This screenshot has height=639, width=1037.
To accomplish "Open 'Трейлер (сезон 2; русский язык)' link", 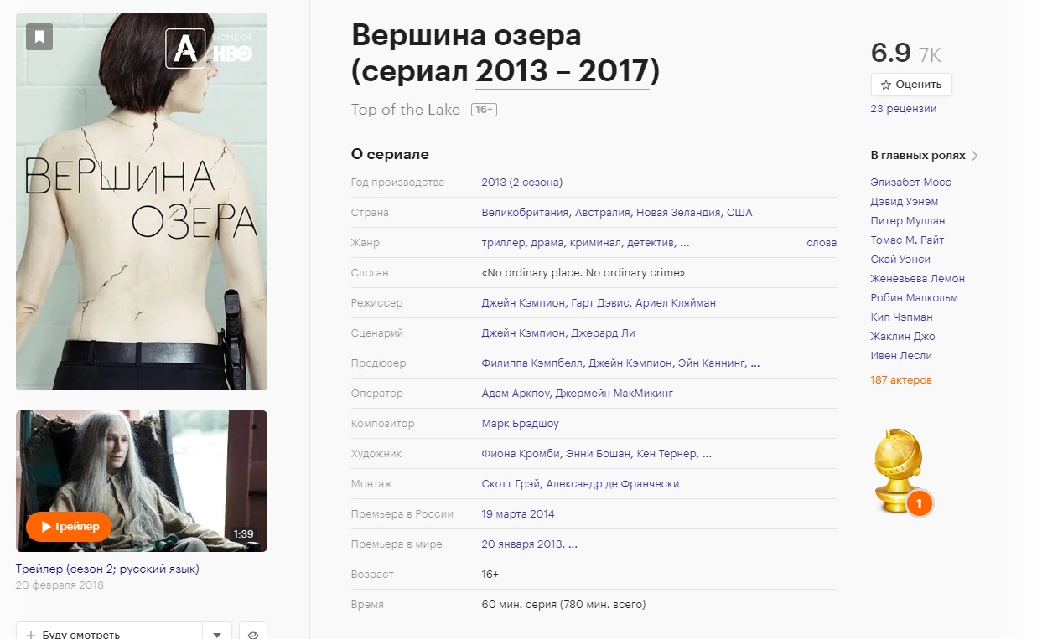I will click(x=107, y=569).
